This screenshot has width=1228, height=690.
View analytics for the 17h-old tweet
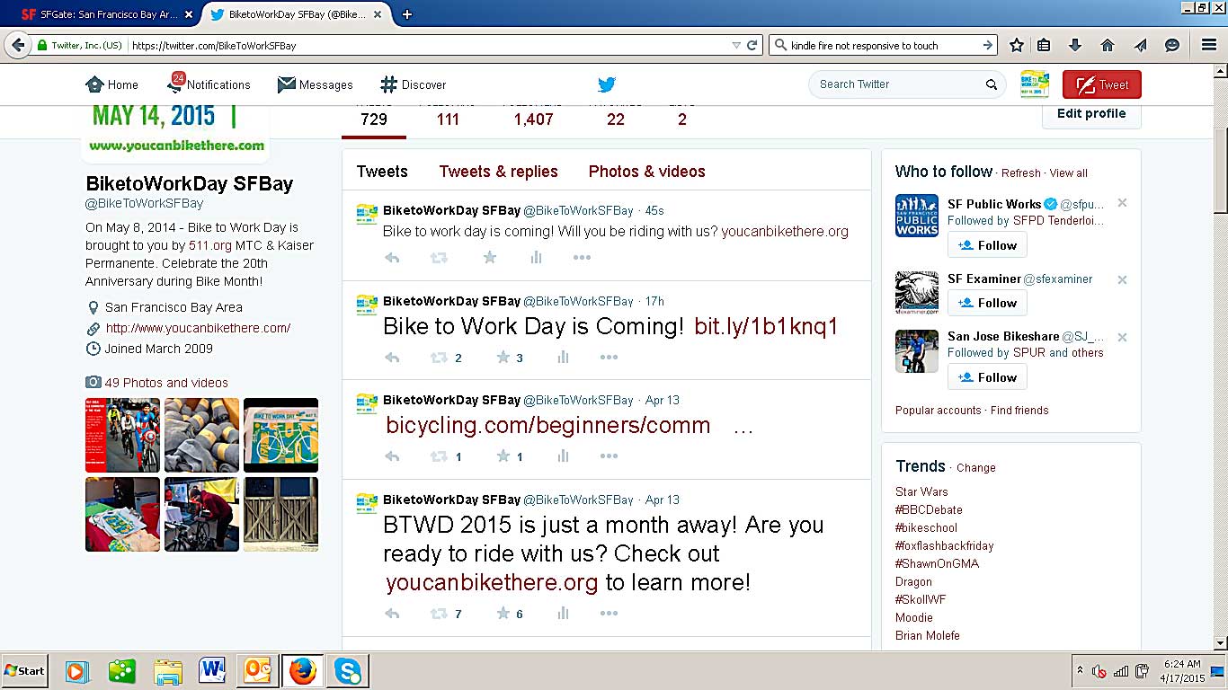pyautogui.click(x=563, y=358)
